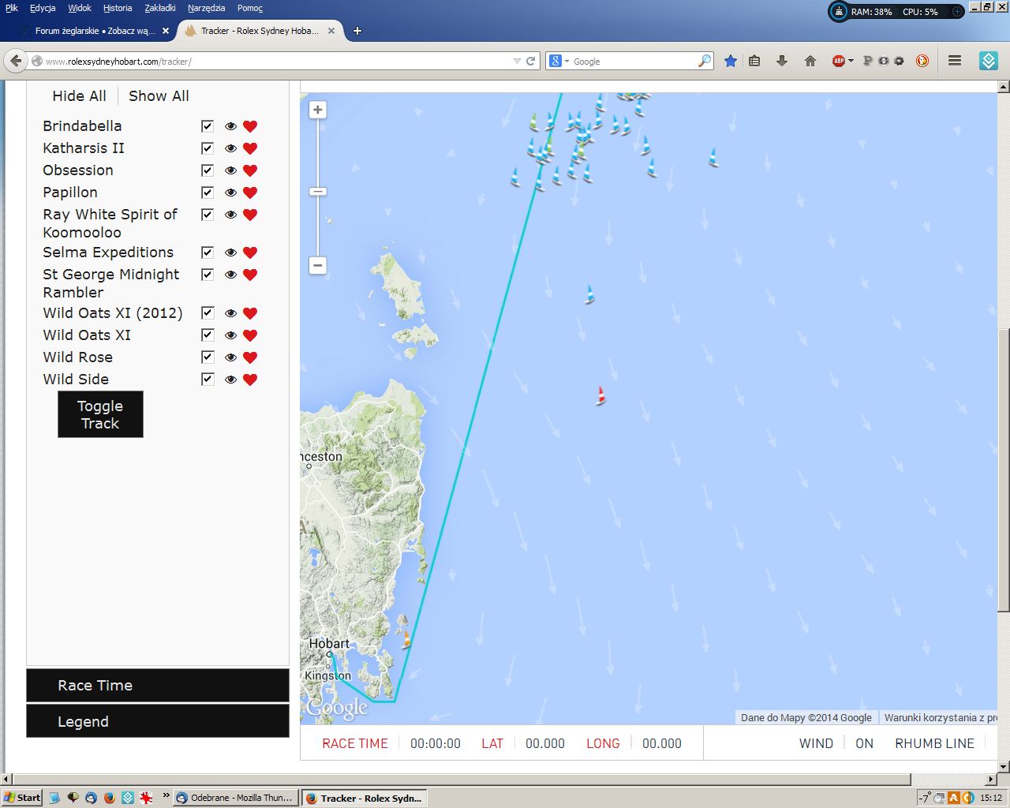Click the heart icon for Wild Side

tap(250, 380)
